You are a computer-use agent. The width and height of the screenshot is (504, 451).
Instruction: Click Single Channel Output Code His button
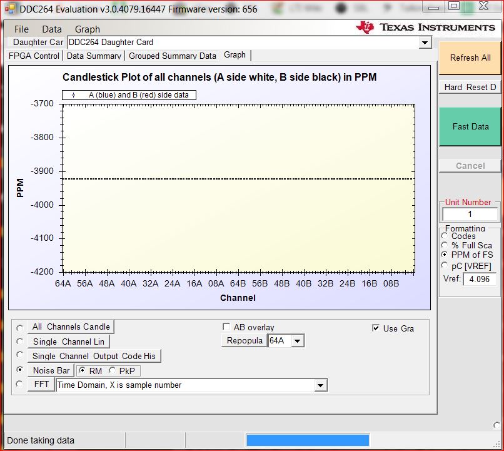[94, 356]
